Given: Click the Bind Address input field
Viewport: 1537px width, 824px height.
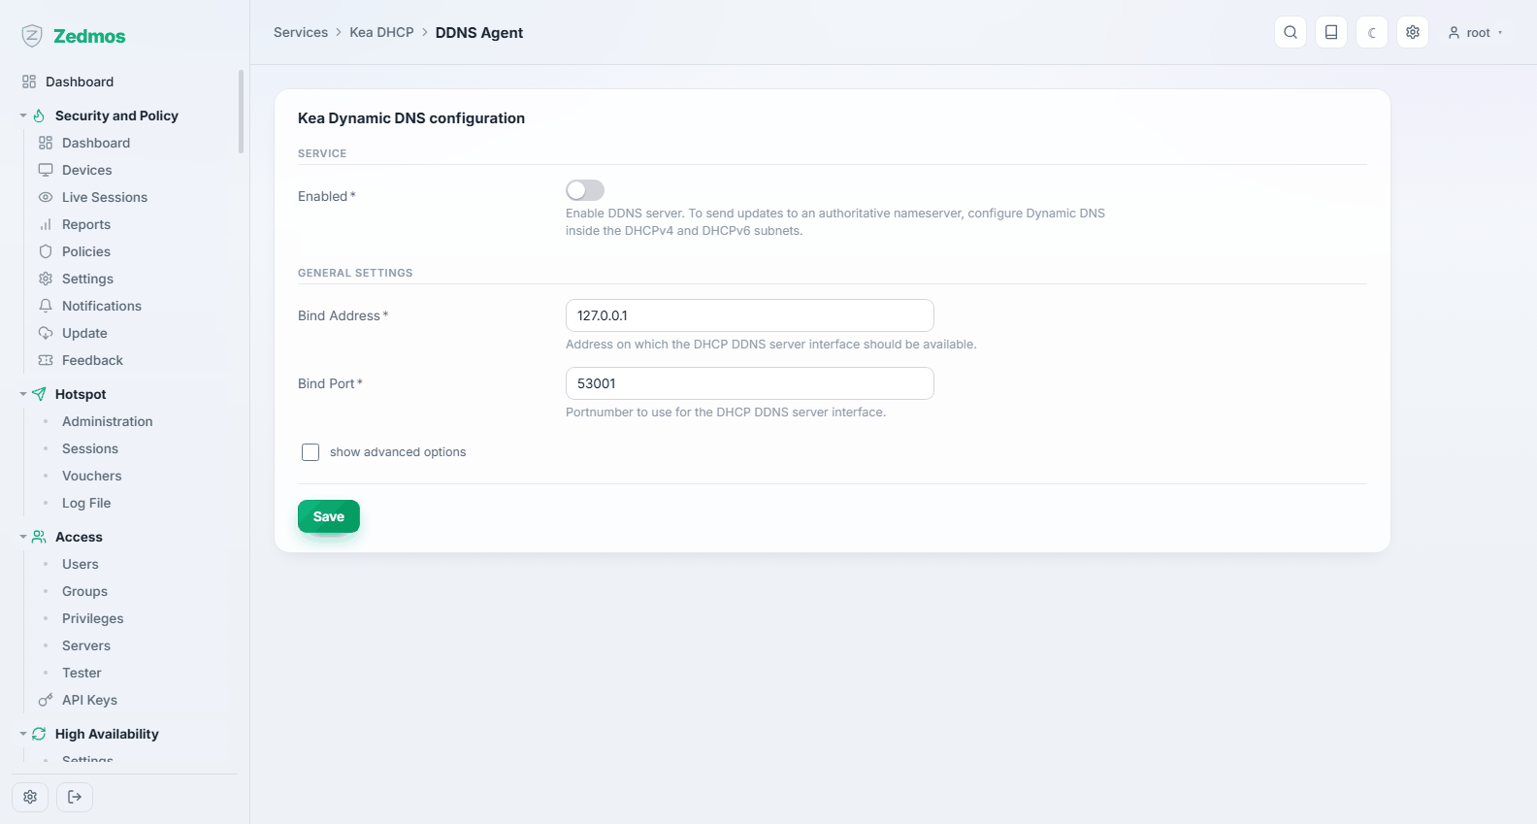Looking at the screenshot, I should coord(750,315).
